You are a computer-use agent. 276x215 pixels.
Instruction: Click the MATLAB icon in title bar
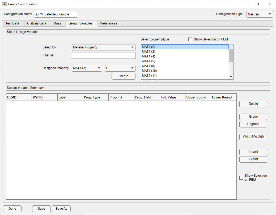(x=5, y=4)
